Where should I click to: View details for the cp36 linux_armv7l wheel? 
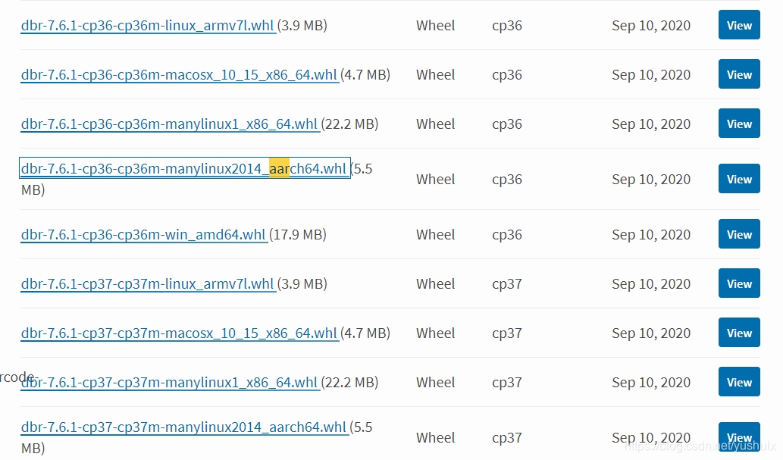[738, 25]
